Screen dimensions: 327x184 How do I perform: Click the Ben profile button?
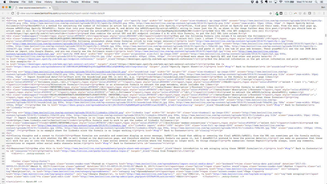(x=323, y=7)
